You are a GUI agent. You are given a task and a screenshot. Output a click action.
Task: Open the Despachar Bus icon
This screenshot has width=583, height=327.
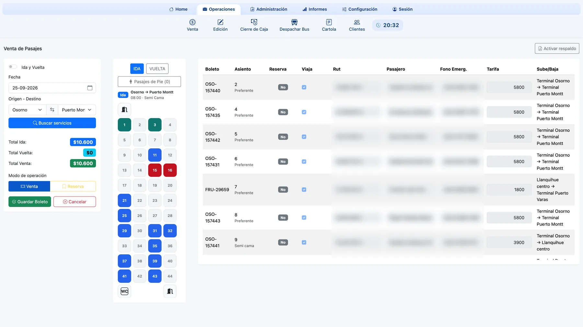tap(294, 22)
